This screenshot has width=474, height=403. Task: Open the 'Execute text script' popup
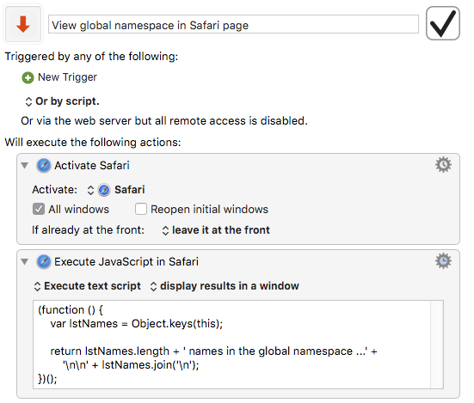click(x=88, y=286)
